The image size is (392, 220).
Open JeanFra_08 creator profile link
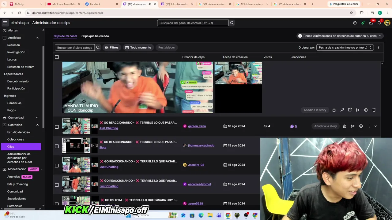coord(196,165)
